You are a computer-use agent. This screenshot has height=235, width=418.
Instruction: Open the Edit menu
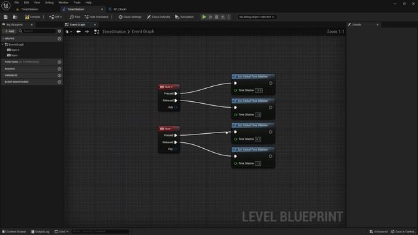point(26,3)
